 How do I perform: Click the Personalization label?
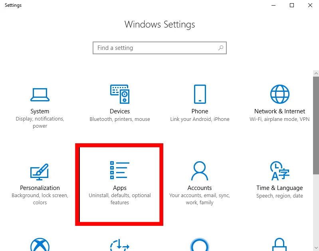click(x=40, y=188)
